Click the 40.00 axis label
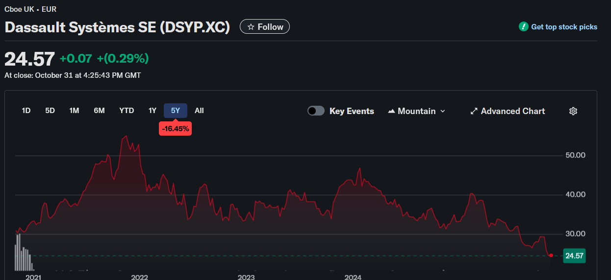The image size is (611, 280). pos(576,194)
